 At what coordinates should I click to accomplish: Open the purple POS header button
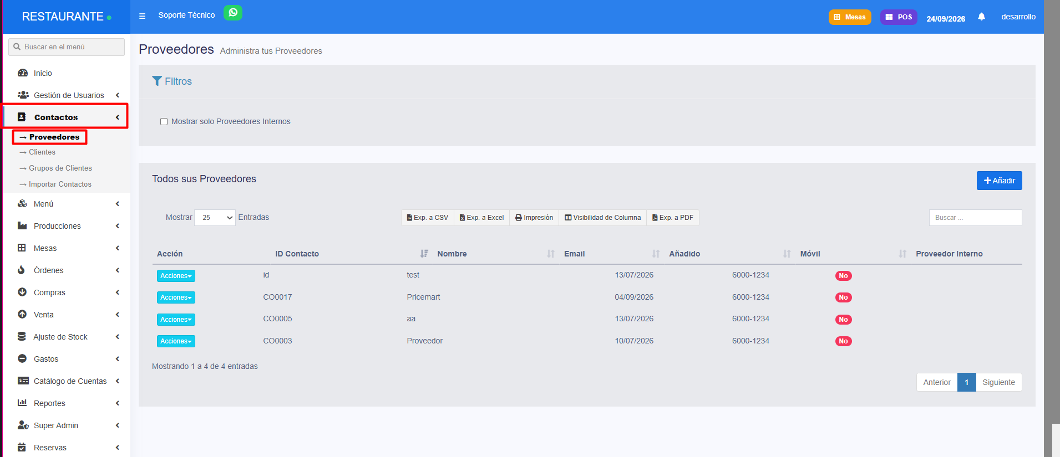click(899, 17)
